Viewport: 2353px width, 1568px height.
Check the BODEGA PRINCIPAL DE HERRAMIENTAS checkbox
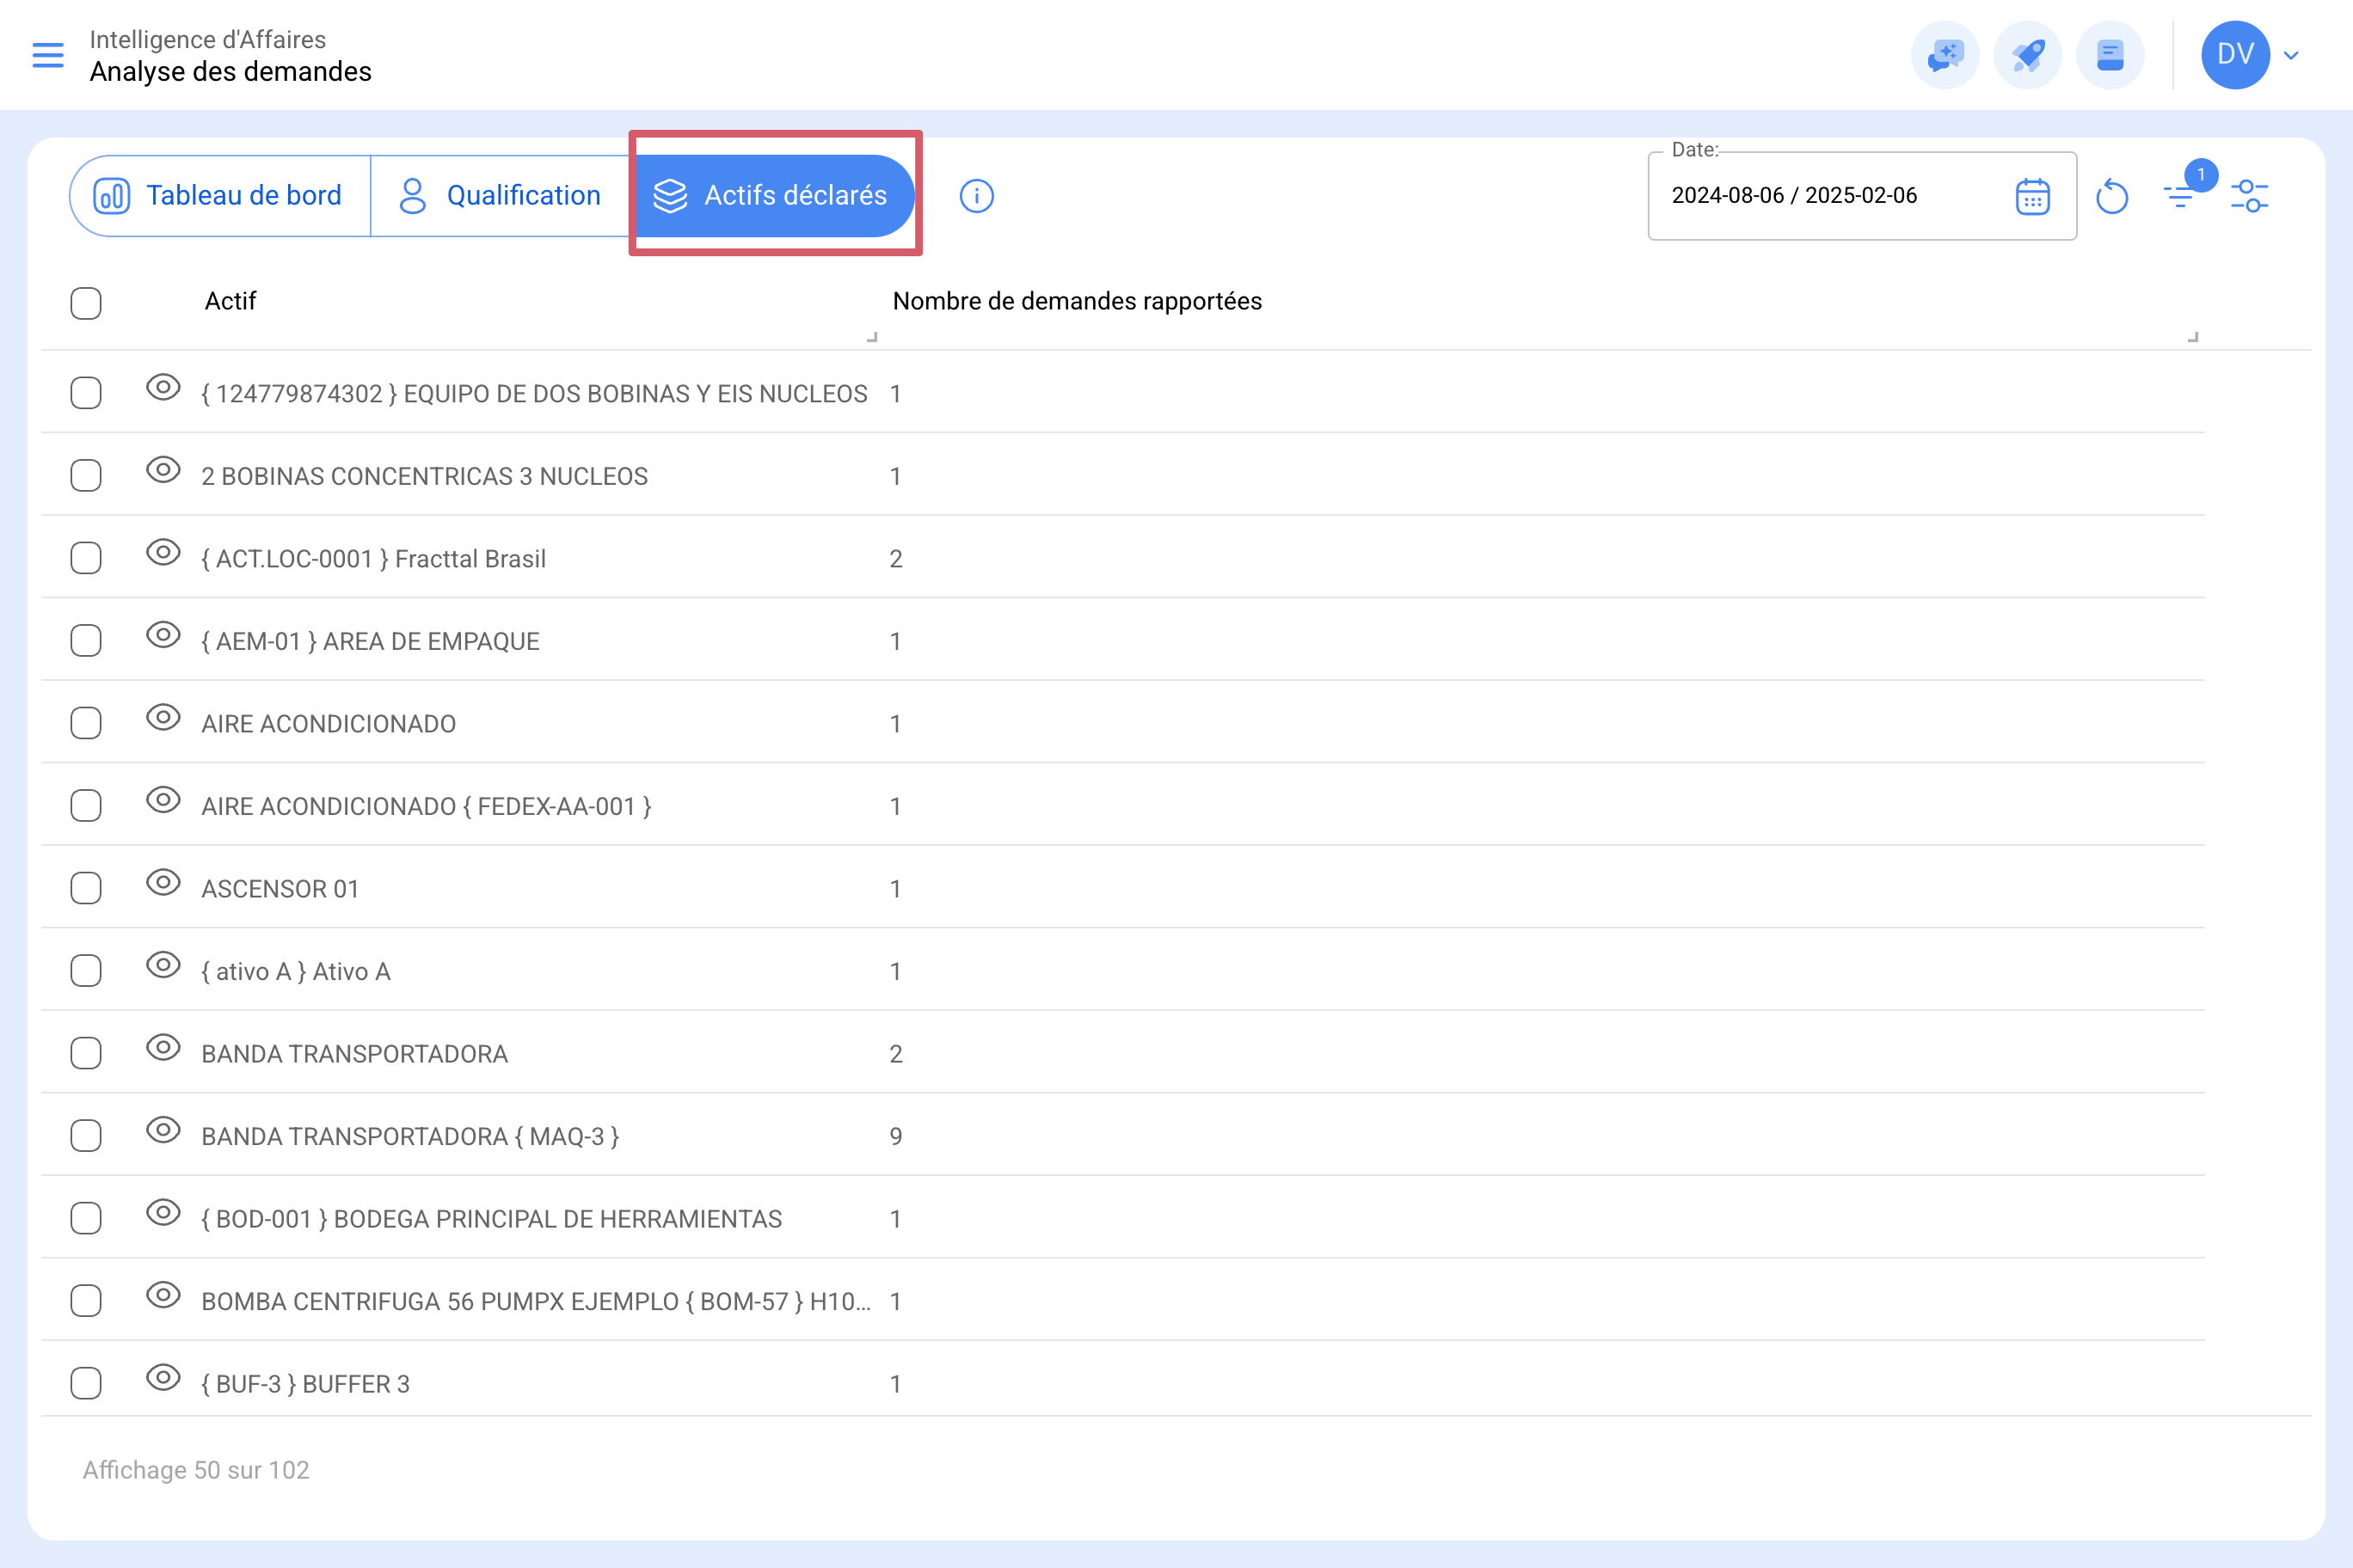pyautogui.click(x=86, y=1218)
